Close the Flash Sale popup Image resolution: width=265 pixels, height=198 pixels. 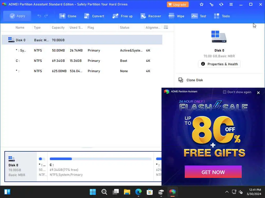point(258,93)
